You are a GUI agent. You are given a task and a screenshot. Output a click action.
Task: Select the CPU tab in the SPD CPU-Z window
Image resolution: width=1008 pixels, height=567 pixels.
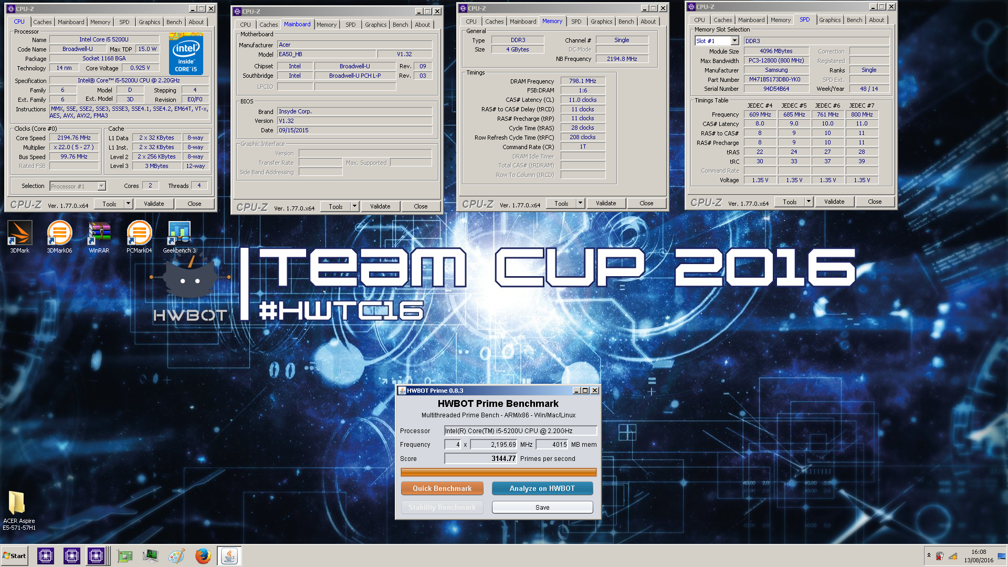pyautogui.click(x=699, y=20)
